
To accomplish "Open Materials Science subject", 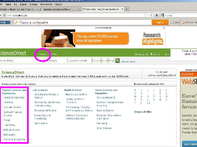I will pyautogui.click(x=12, y=130).
